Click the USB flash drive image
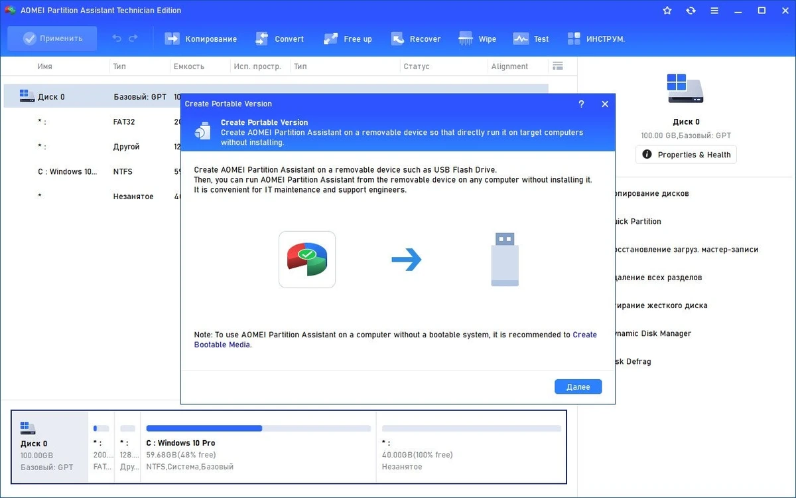The width and height of the screenshot is (796, 498). (x=505, y=259)
